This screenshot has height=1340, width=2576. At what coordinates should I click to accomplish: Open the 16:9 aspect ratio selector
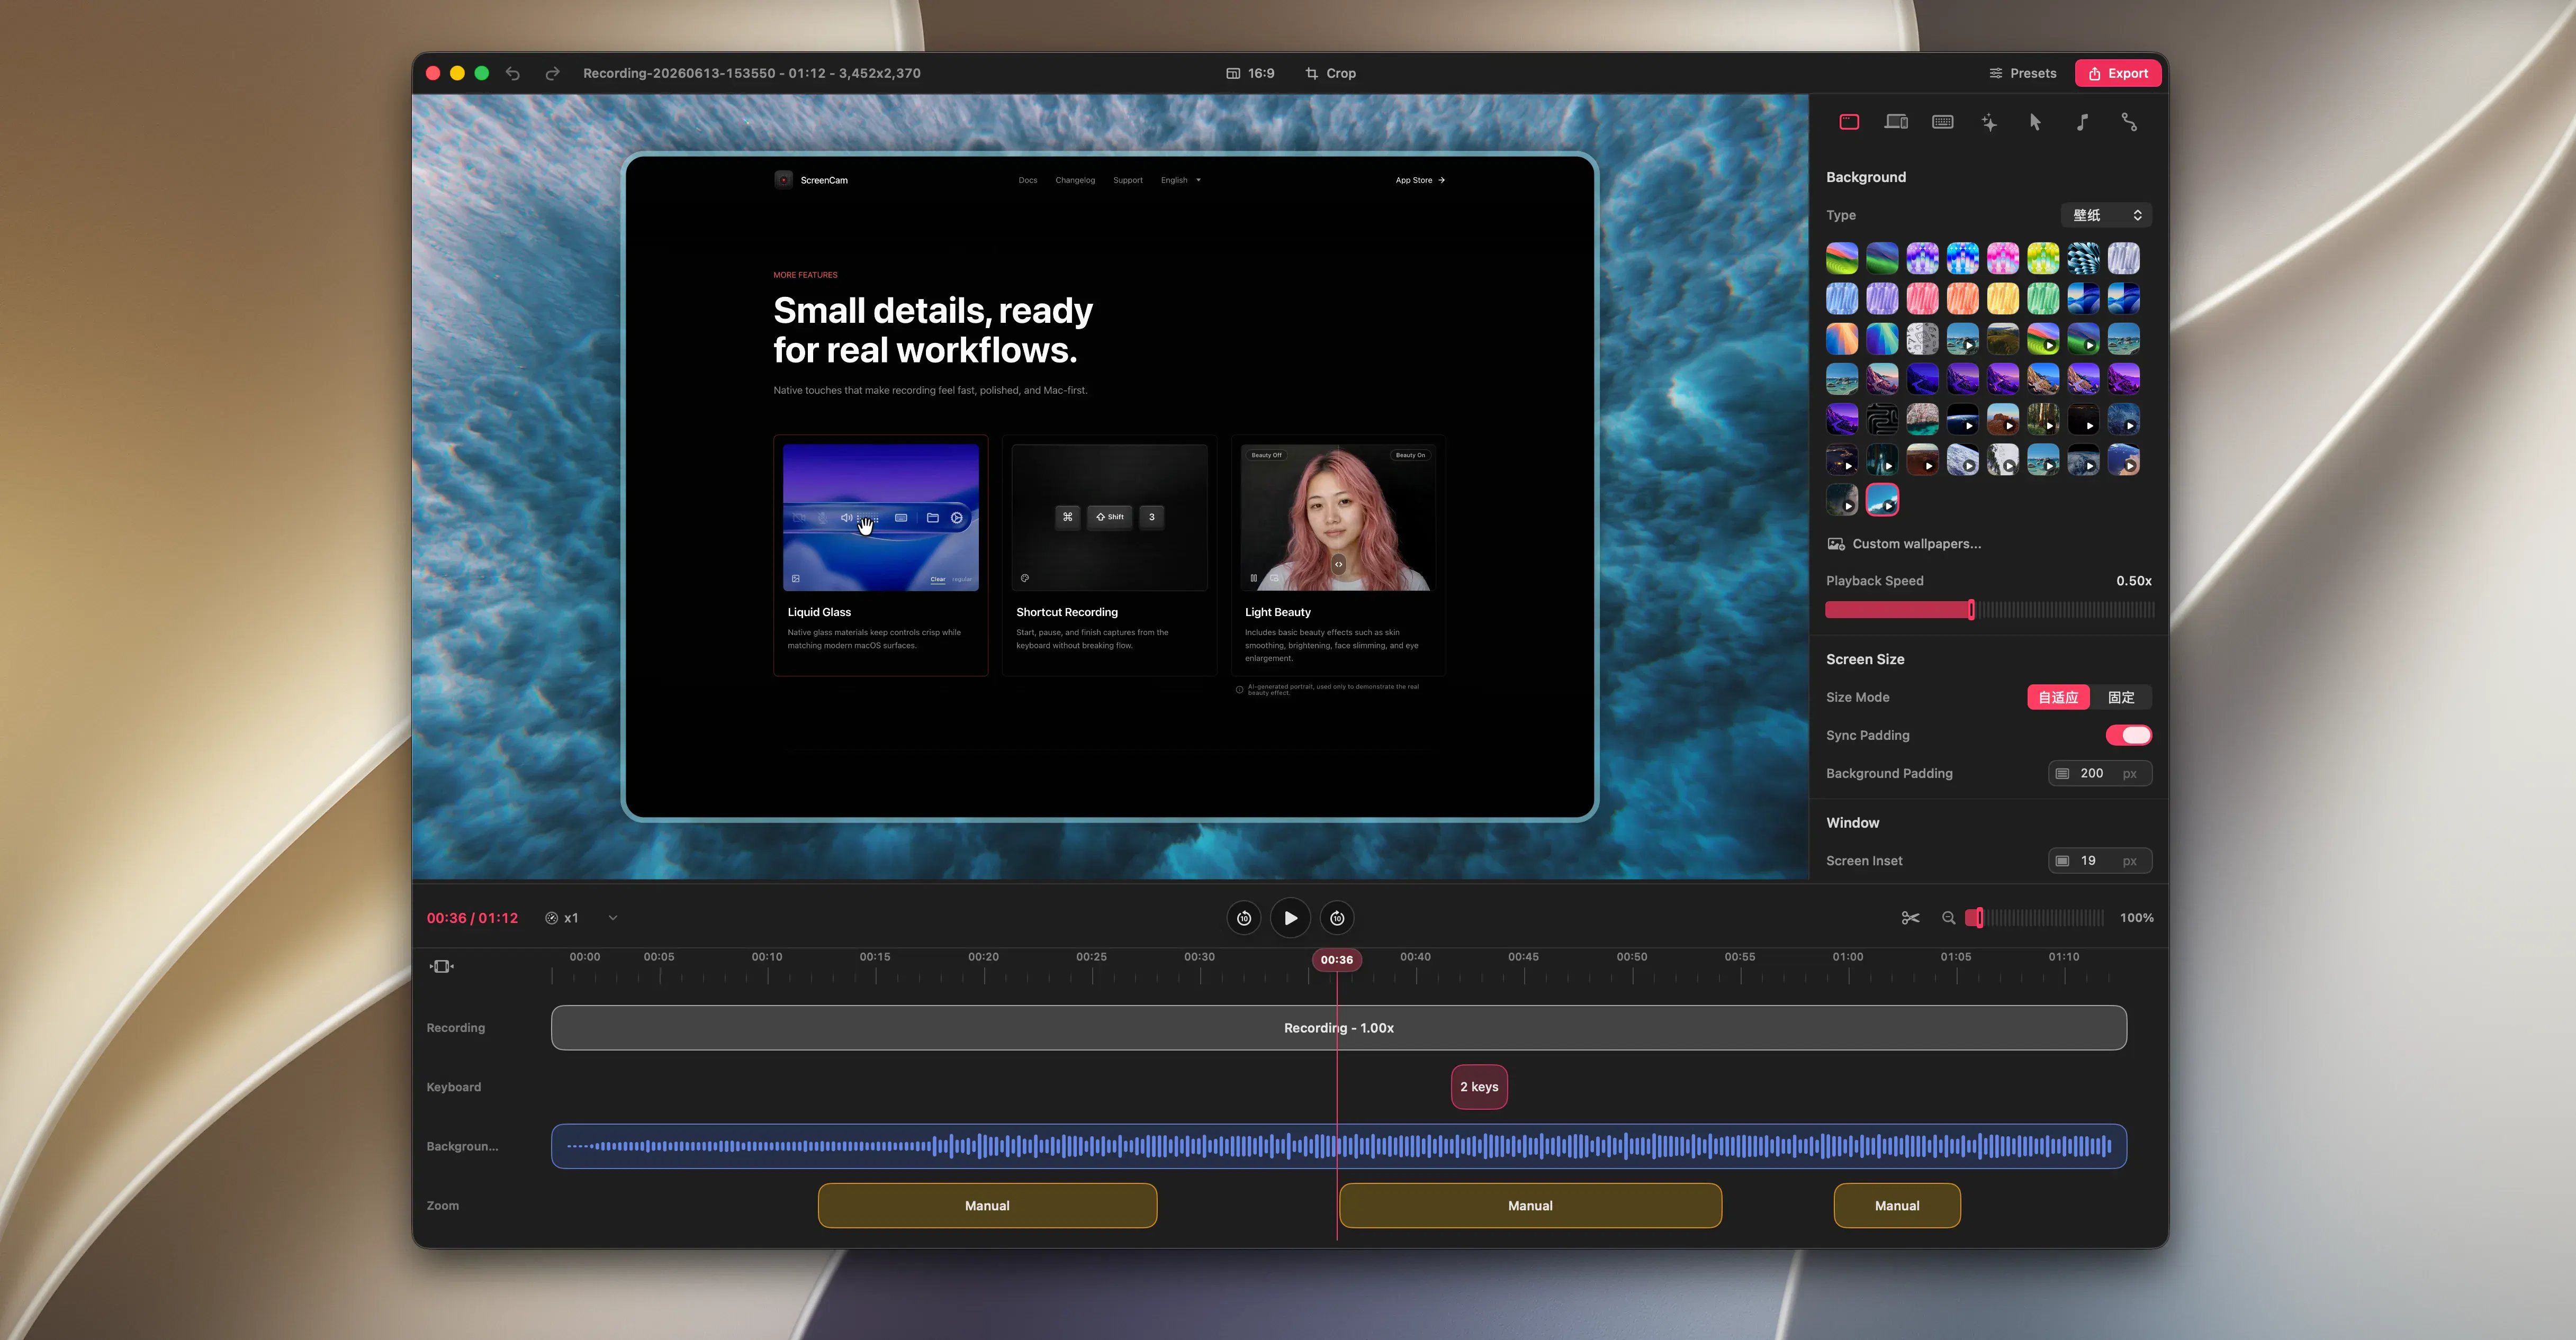1250,73
